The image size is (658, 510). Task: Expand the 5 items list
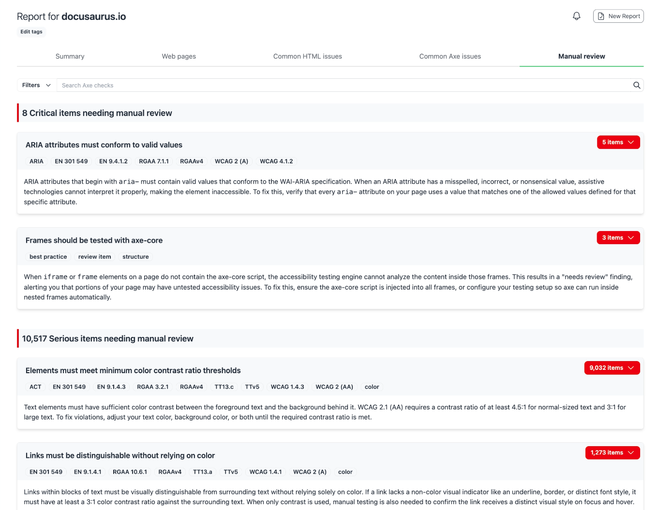pos(618,142)
